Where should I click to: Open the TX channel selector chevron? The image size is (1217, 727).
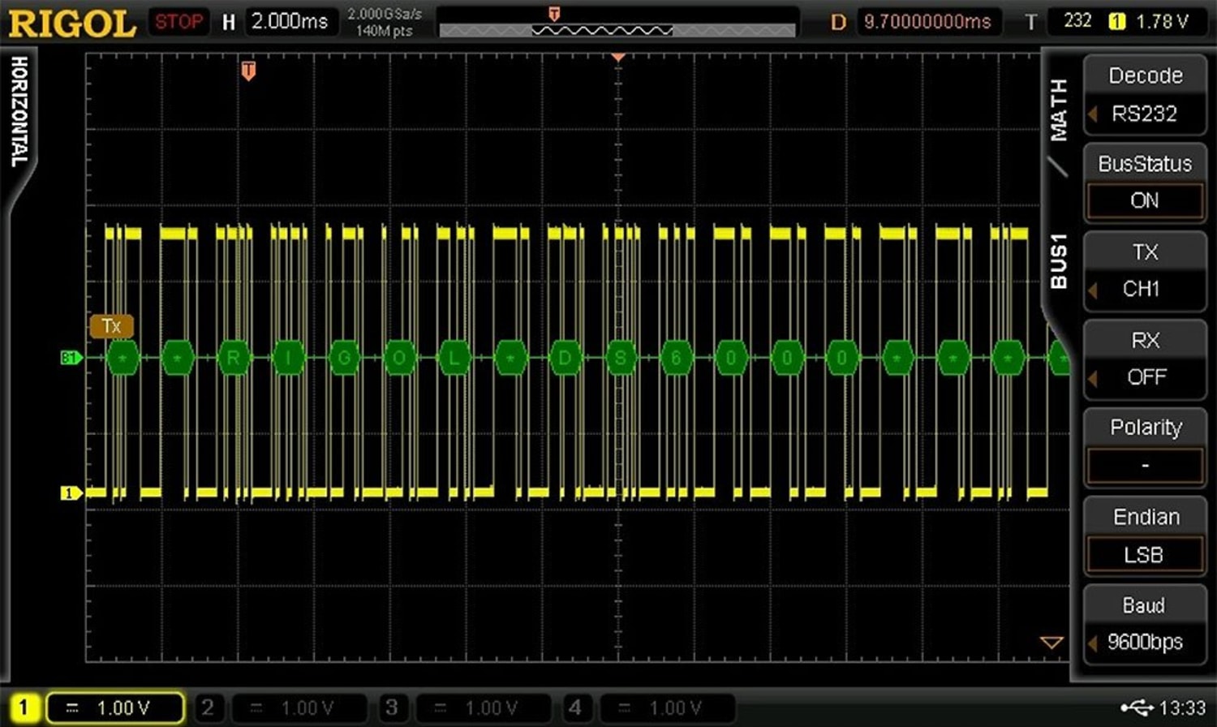pos(1094,290)
